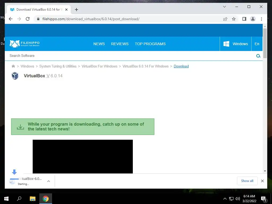Click Show all downloads

coord(247,181)
